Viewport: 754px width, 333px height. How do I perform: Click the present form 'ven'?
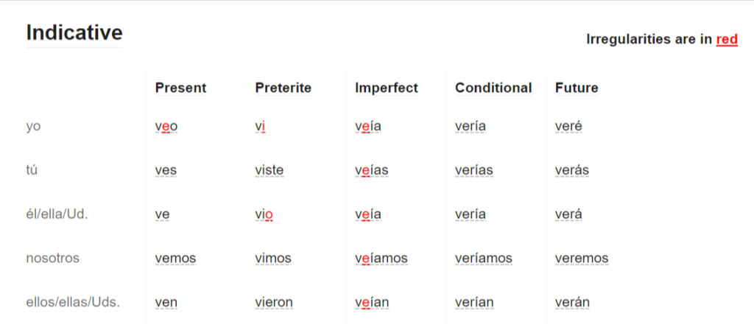tap(166, 303)
